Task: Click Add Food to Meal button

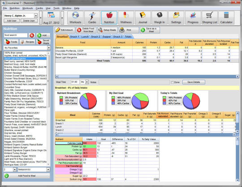Action: click(x=27, y=176)
